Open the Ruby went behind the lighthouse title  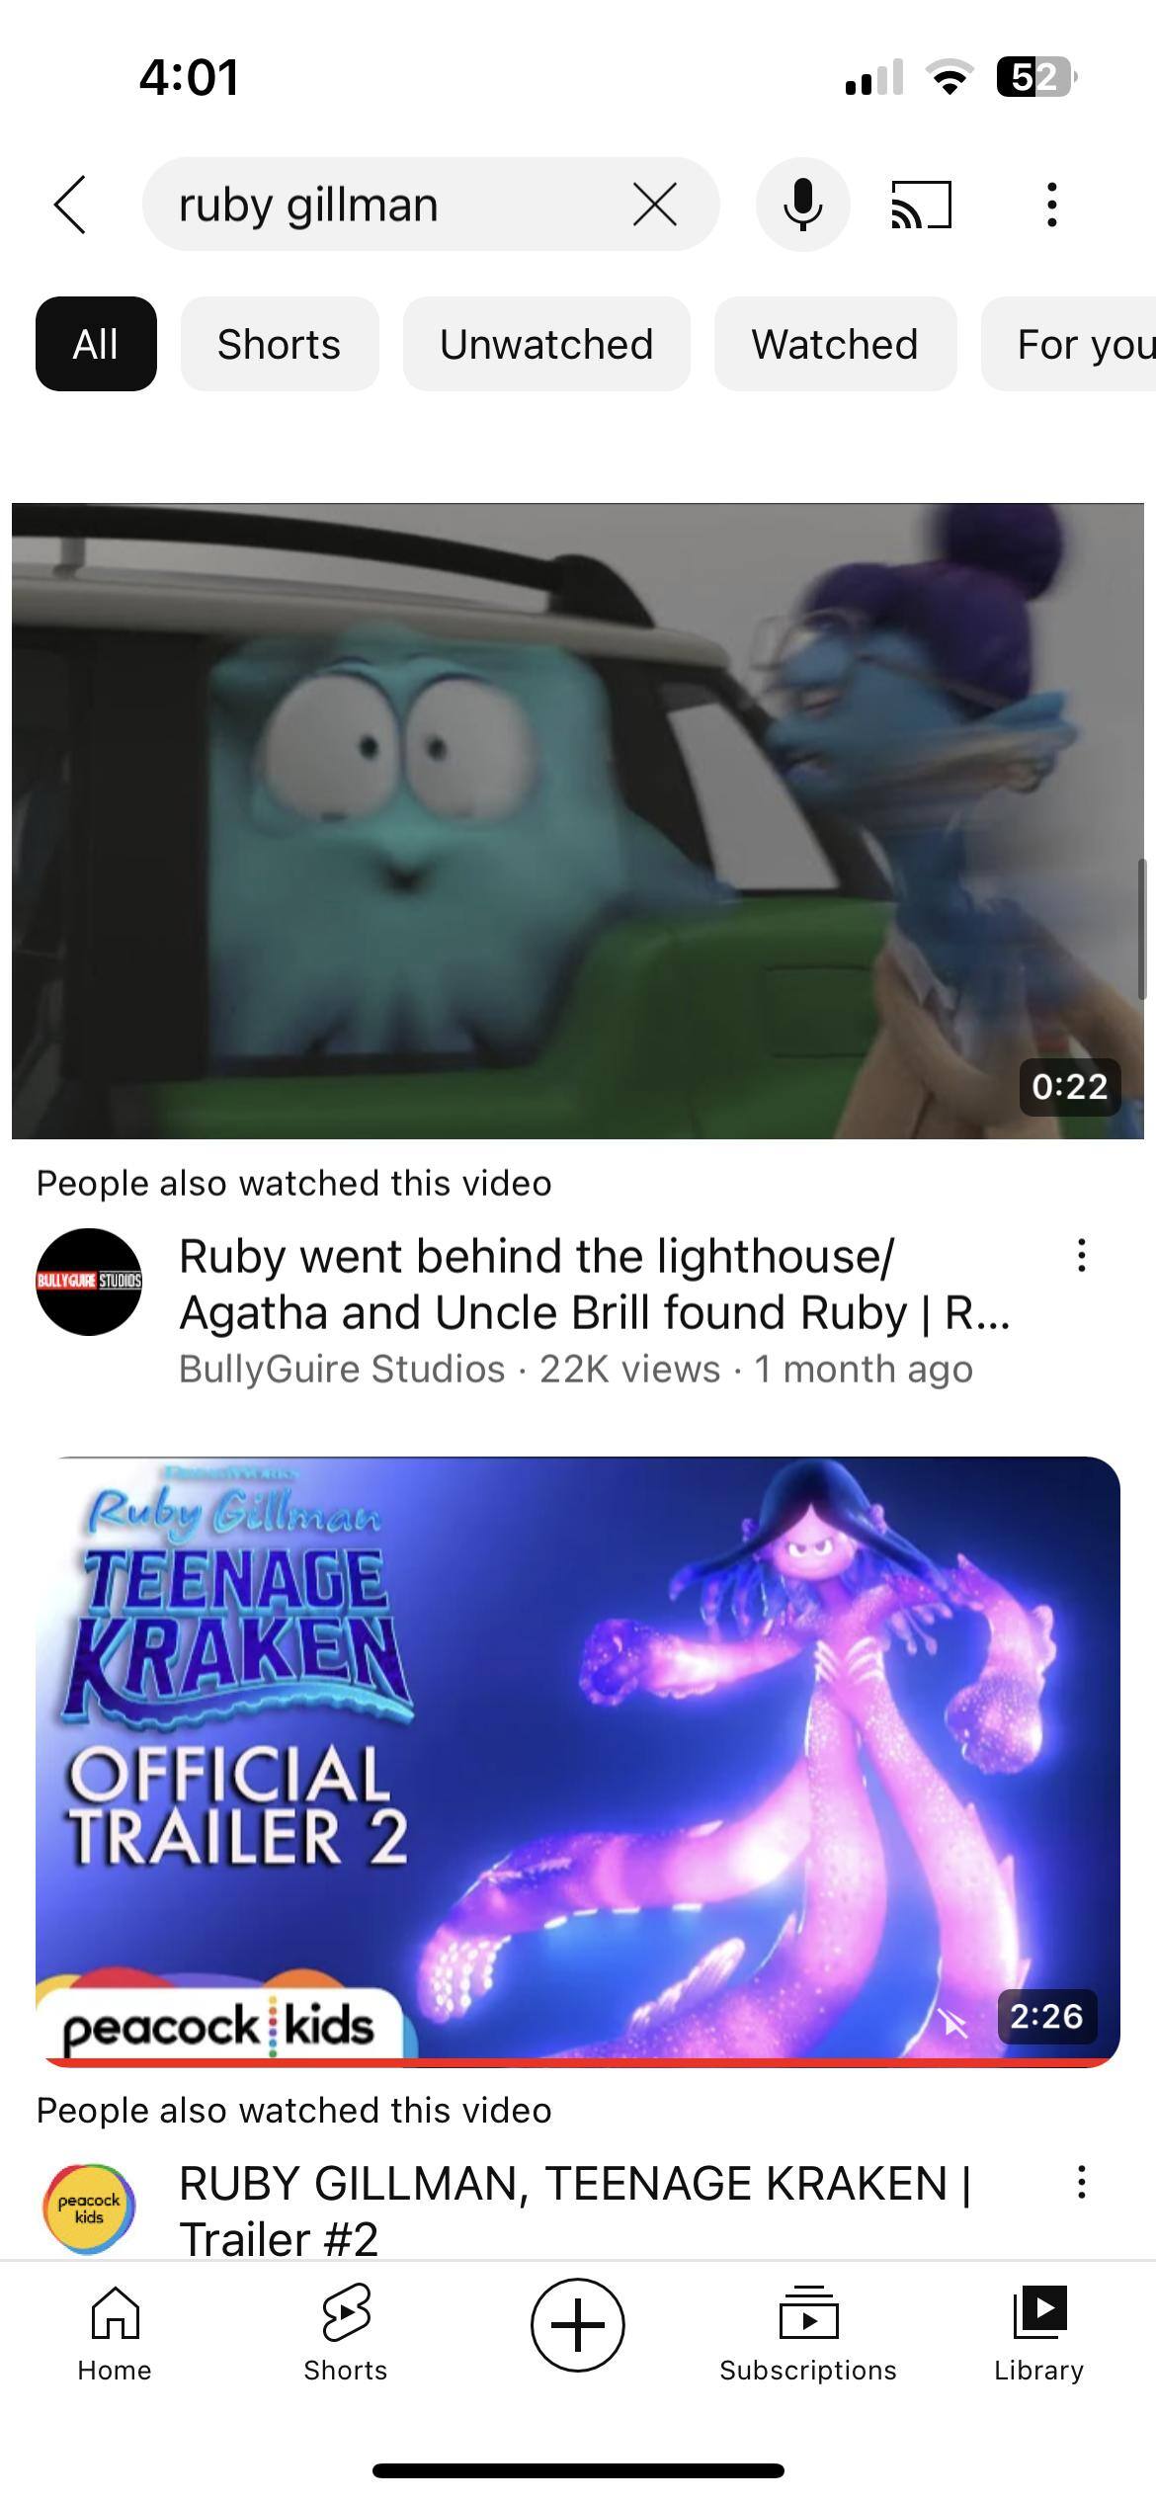click(x=594, y=1284)
